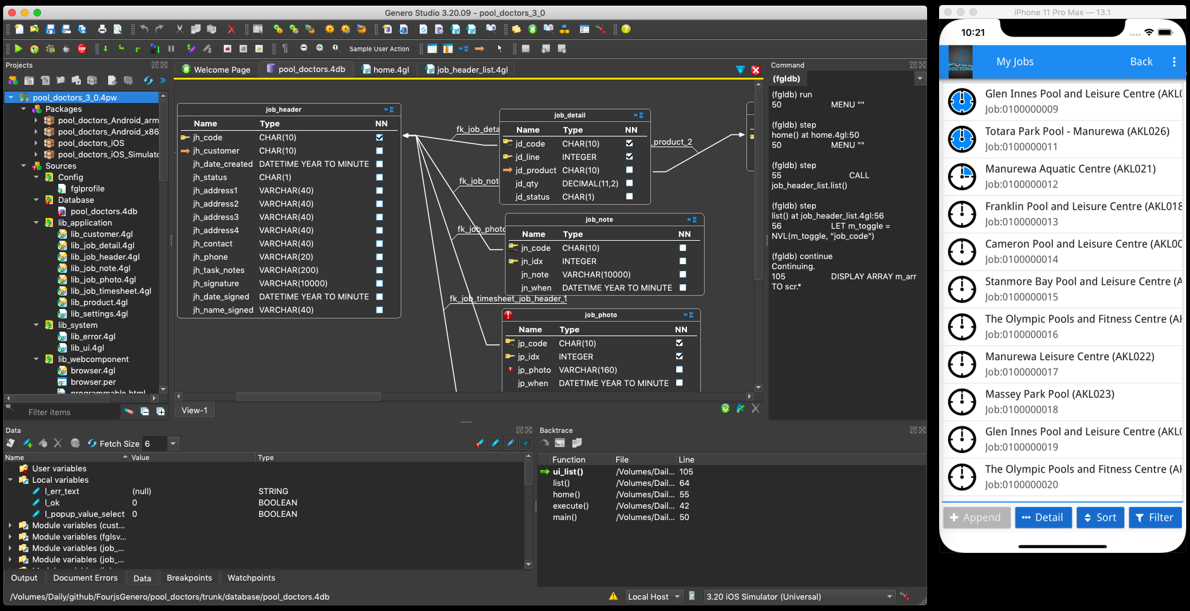1190x611 pixels.
Task: Tap the Filter button in iPhone app
Action: click(x=1155, y=517)
